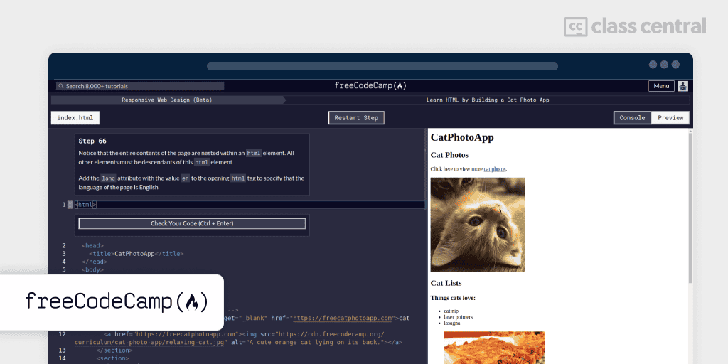Click Check Your Code (Ctrl + Enter)
Image resolution: width=728 pixels, height=364 pixels.
(x=192, y=223)
